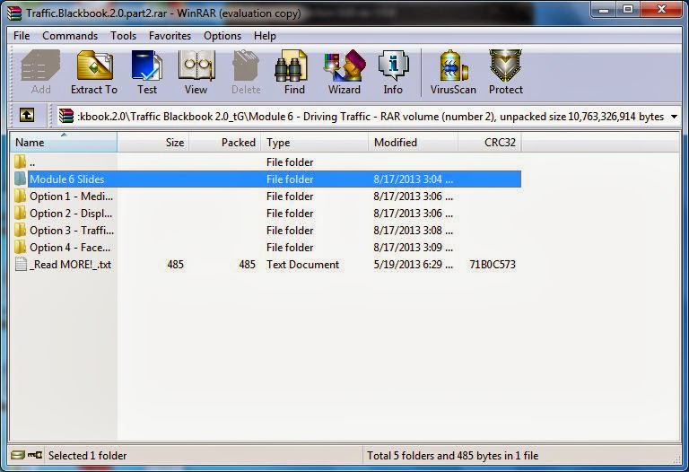Select the _Read MORE!_.txt file name
This screenshot has height=472, width=689.
pos(70,265)
